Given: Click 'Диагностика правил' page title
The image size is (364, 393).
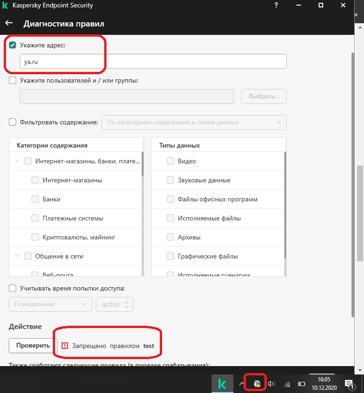Looking at the screenshot, I should [64, 24].
